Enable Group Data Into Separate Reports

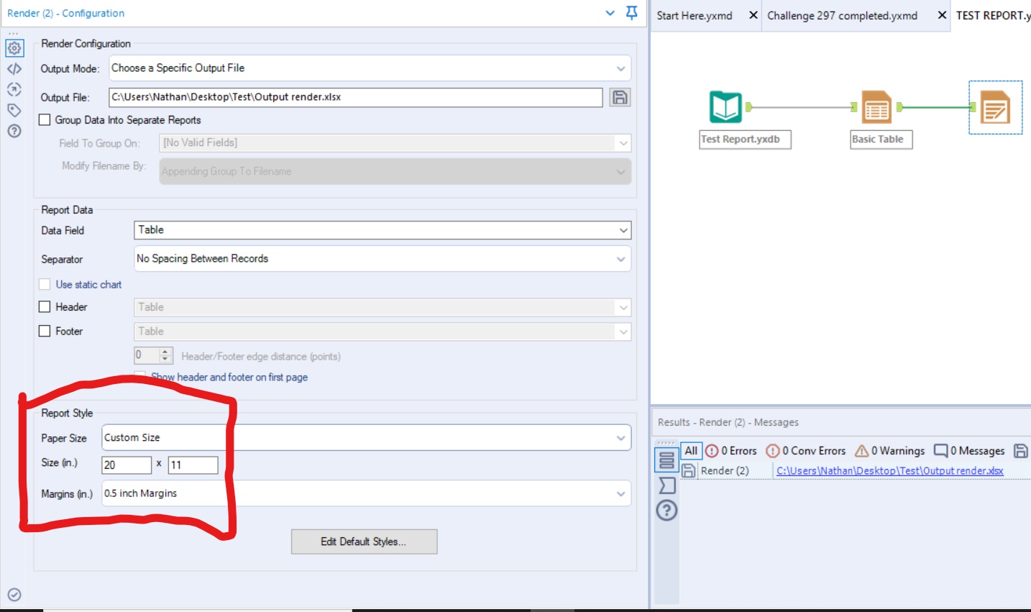click(x=42, y=120)
